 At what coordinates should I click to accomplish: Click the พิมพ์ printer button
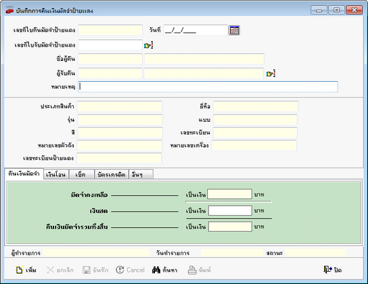[200, 270]
